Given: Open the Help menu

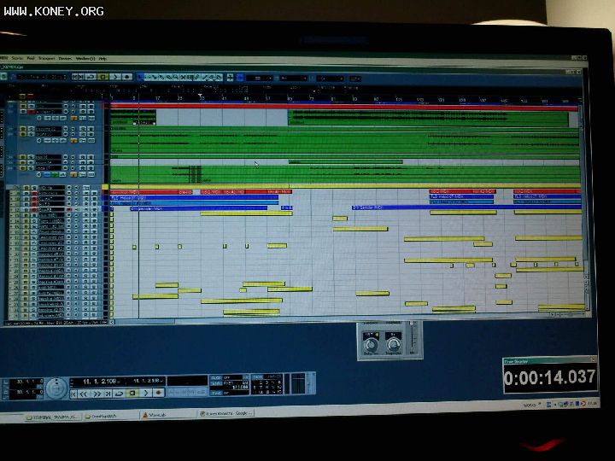Looking at the screenshot, I should tap(102, 58).
